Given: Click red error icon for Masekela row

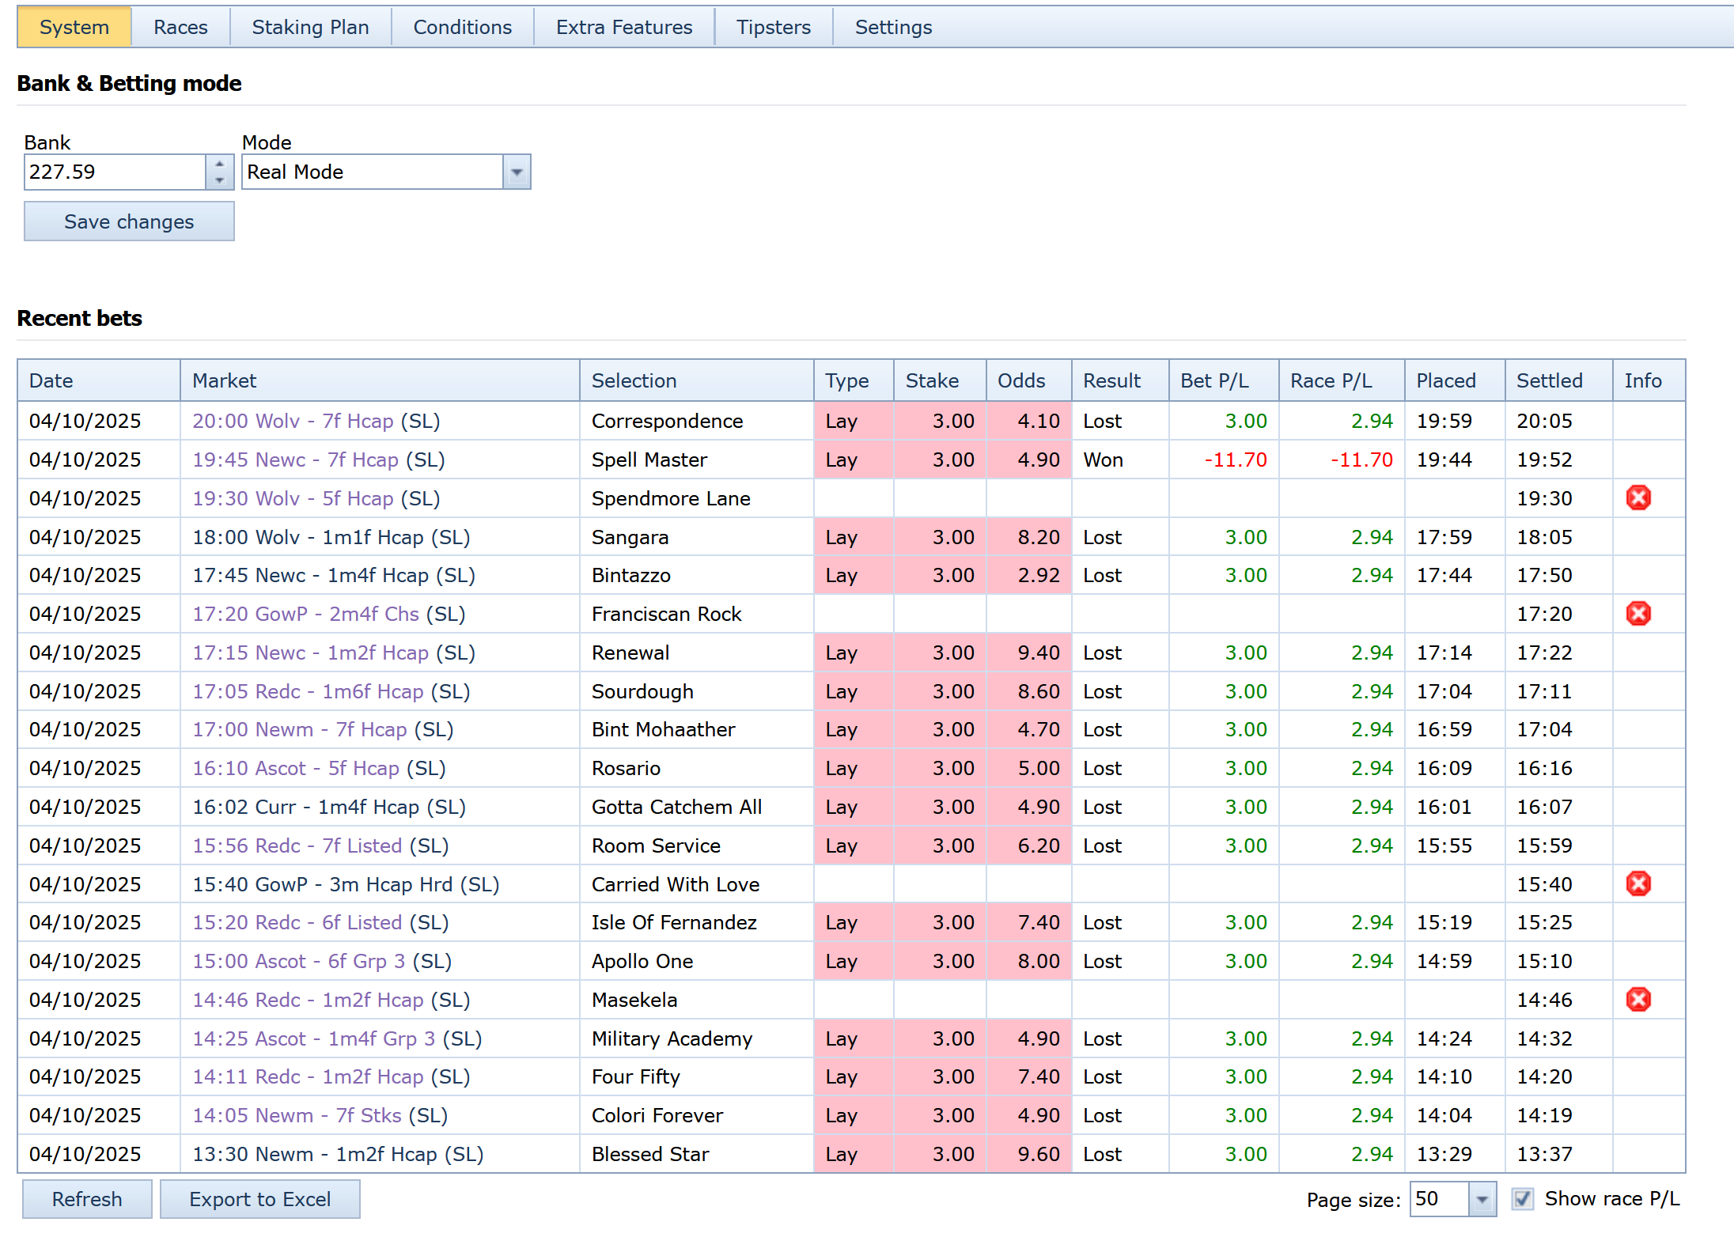Looking at the screenshot, I should [x=1637, y=999].
